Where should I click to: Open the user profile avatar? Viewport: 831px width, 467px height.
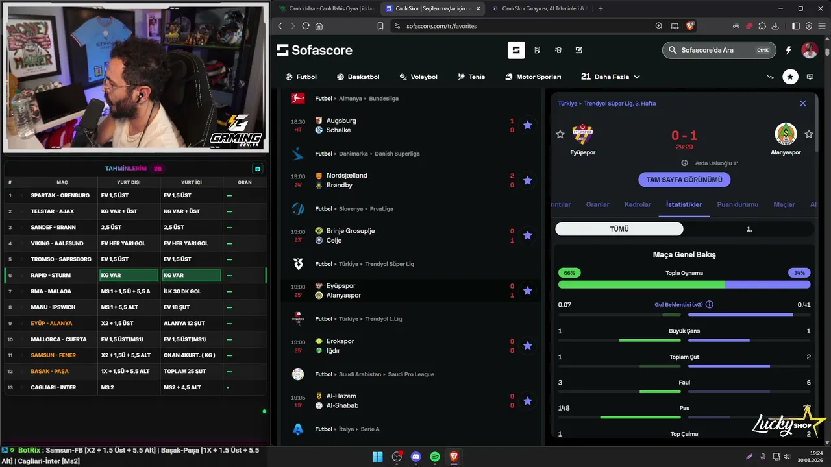809,50
